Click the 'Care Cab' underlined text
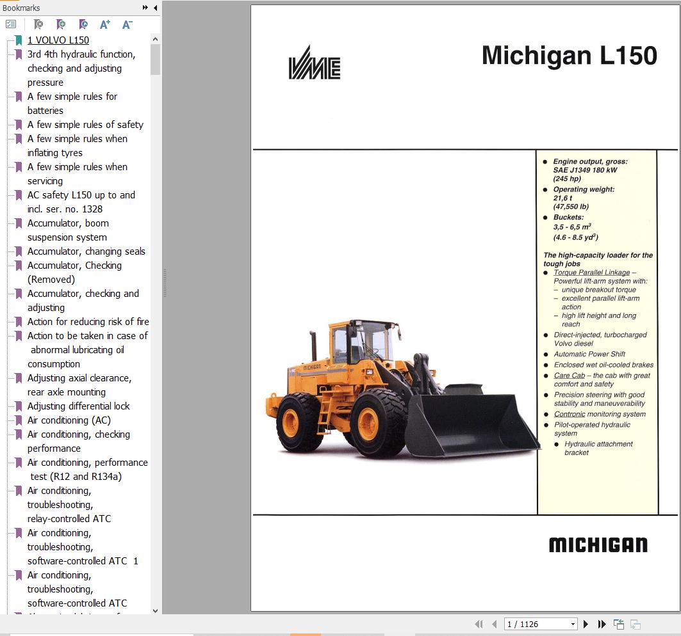 tap(570, 376)
